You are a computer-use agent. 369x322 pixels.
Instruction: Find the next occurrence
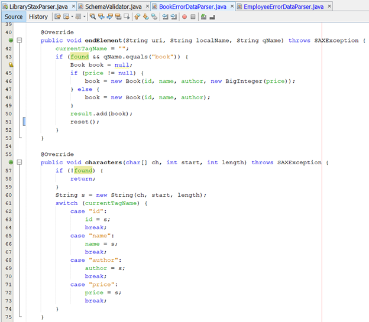click(x=109, y=17)
